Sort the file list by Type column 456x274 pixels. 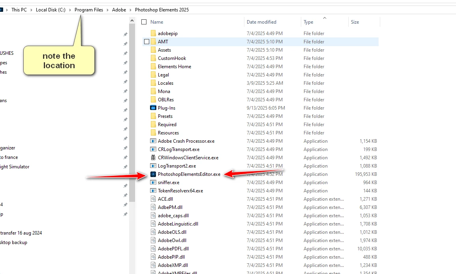pyautogui.click(x=308, y=22)
